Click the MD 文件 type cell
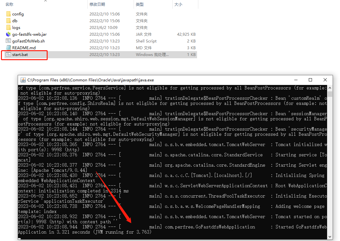 [x=144, y=48]
